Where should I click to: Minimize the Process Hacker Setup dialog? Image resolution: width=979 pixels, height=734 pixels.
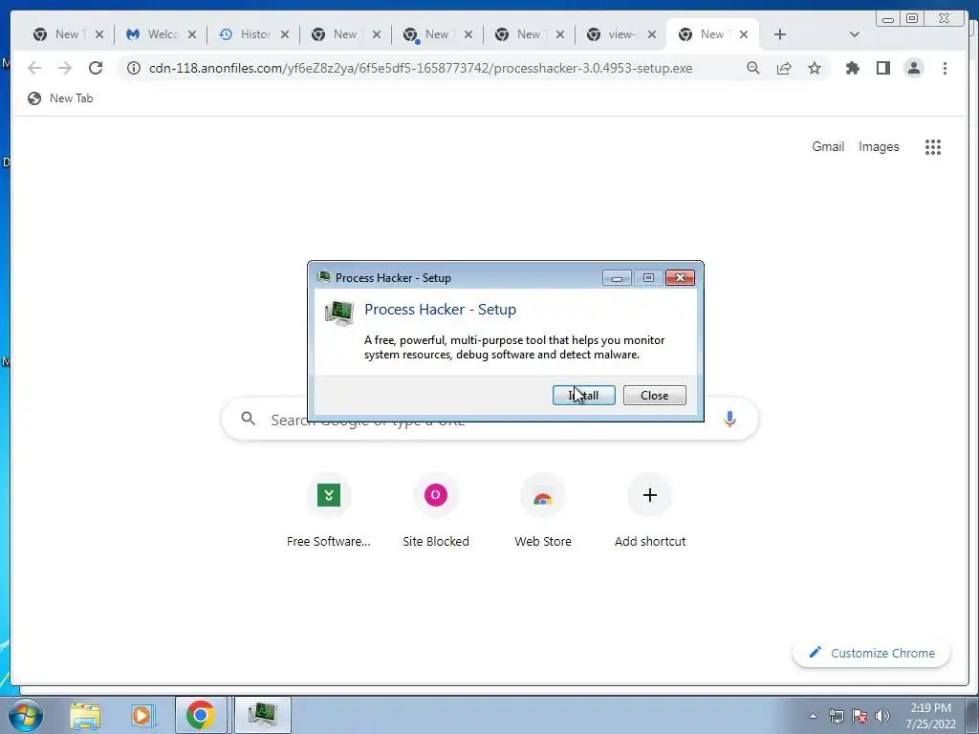pos(617,278)
